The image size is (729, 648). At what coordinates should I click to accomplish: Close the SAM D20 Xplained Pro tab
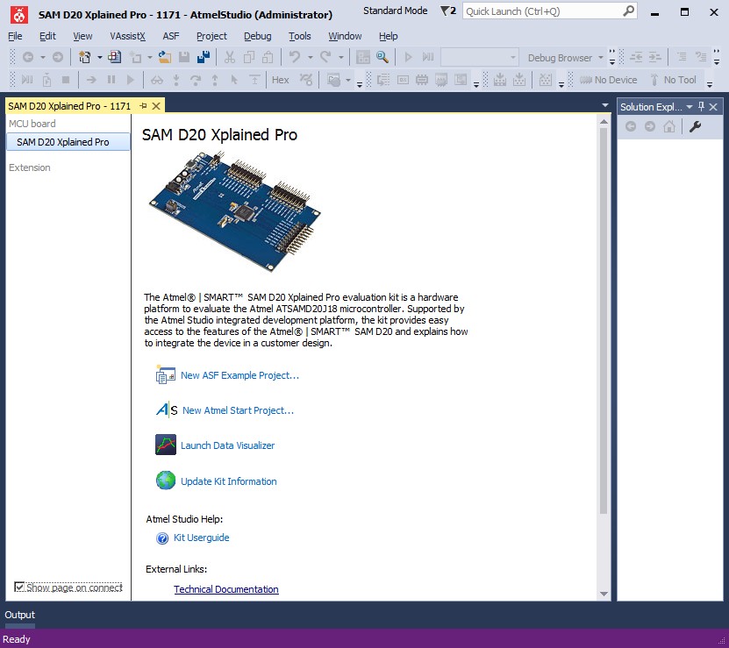[156, 106]
